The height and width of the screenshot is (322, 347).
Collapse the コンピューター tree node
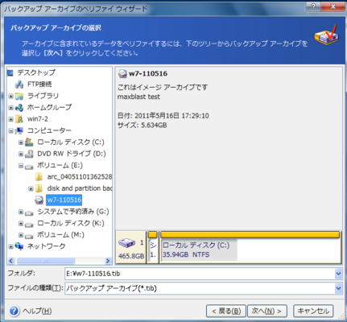pyautogui.click(x=10, y=131)
